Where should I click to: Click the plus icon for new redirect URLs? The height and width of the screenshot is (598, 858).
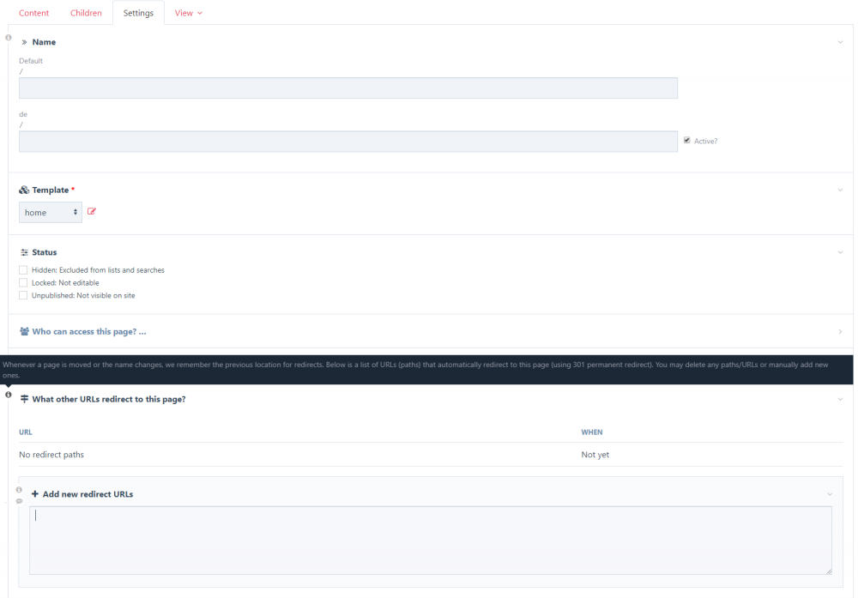(35, 494)
